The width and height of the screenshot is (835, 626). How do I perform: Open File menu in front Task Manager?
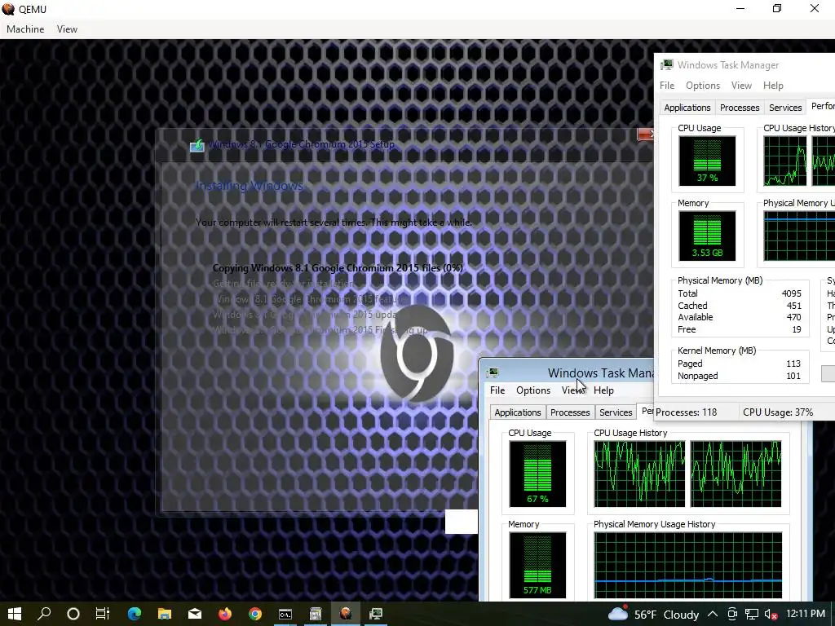coord(497,390)
